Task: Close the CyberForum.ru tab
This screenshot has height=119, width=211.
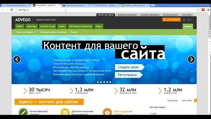Action: click(x=118, y=5)
